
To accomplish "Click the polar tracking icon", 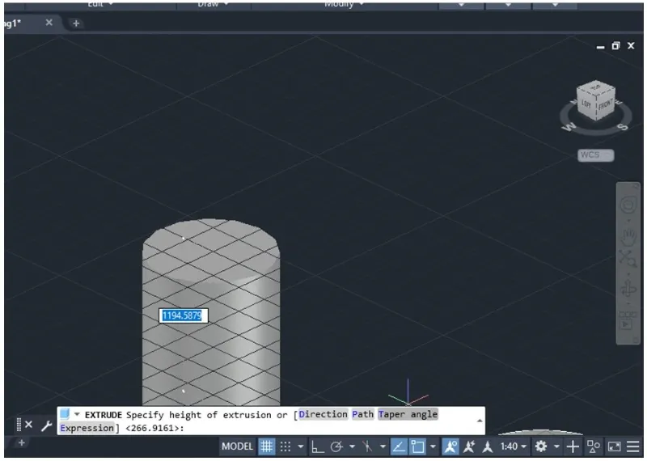I will tap(336, 446).
